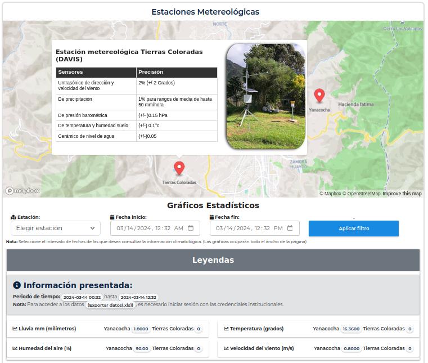
Task: Click the Fecha fin date-time field
Action: coord(255,228)
